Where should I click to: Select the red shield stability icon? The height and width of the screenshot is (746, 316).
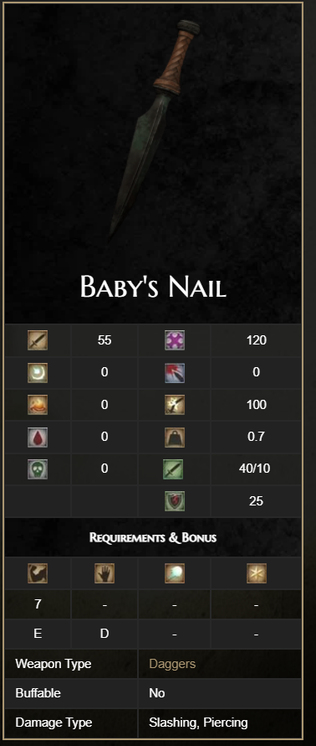click(175, 501)
